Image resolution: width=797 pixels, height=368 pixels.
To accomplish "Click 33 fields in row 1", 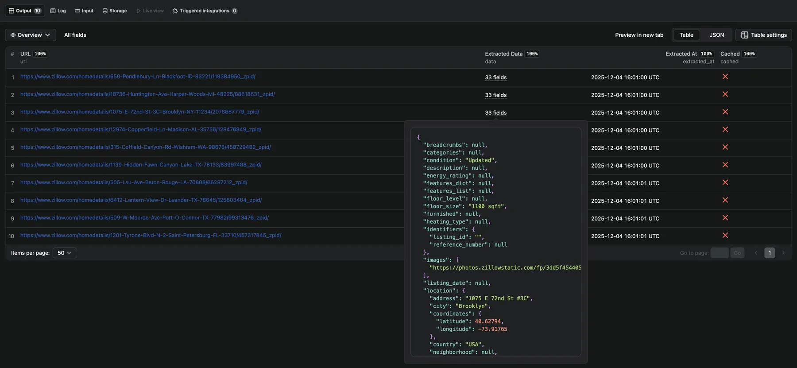I will (x=495, y=77).
